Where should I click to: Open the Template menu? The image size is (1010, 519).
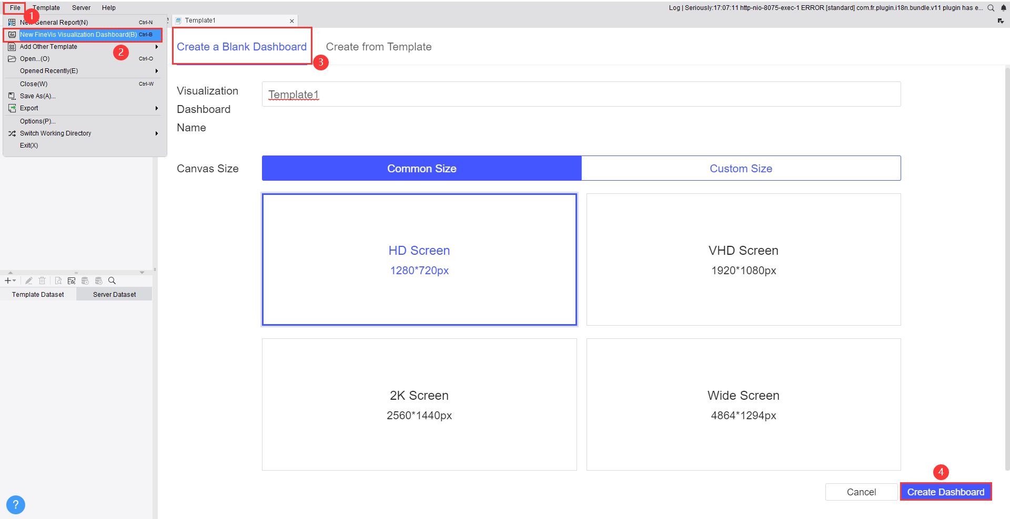(x=46, y=7)
